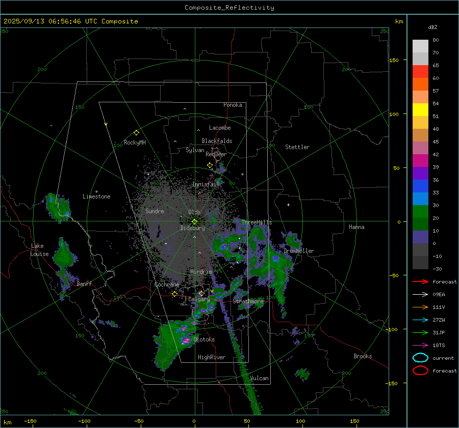Click yellow diamond radar marker at map center

click(194, 221)
